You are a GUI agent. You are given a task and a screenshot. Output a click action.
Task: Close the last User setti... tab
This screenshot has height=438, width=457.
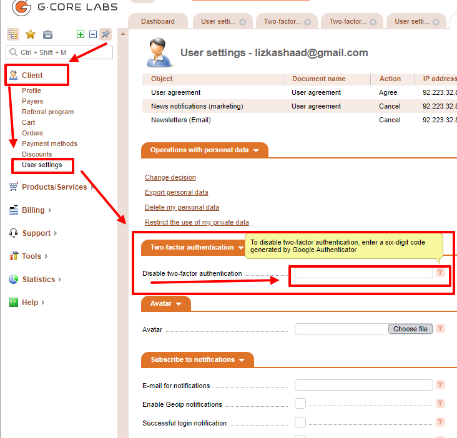point(436,22)
